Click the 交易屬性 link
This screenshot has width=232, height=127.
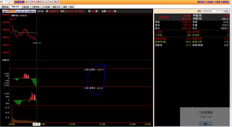click(x=210, y=2)
